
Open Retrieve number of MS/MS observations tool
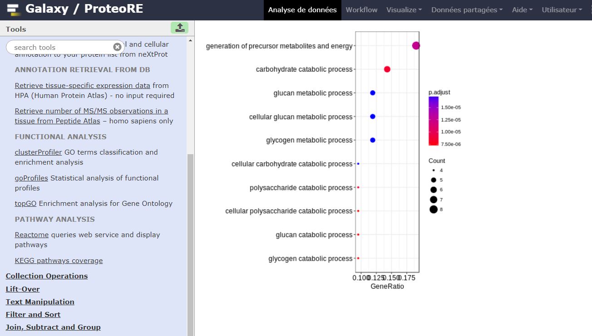91,116
